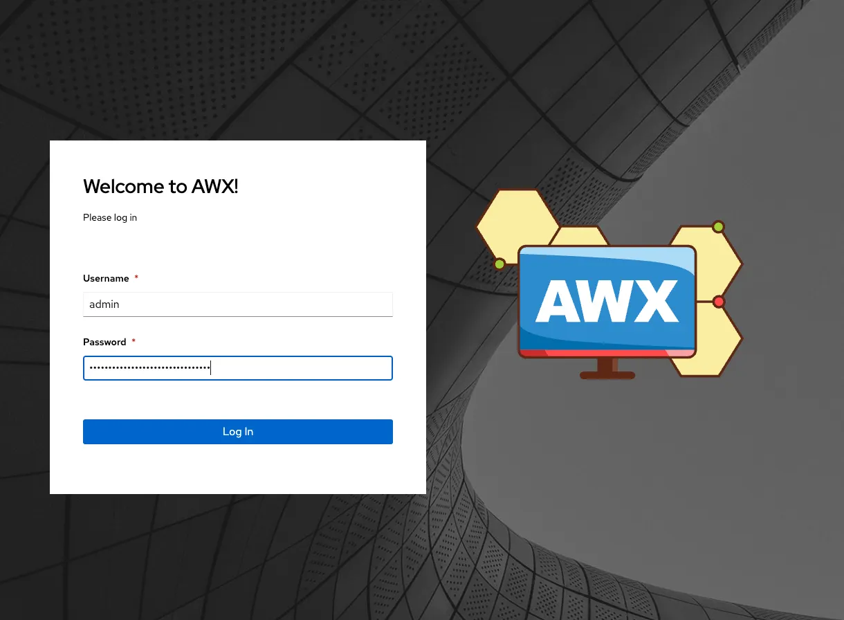Screen dimensions: 844x620
Task: Click the blue Log In button
Action: click(238, 432)
